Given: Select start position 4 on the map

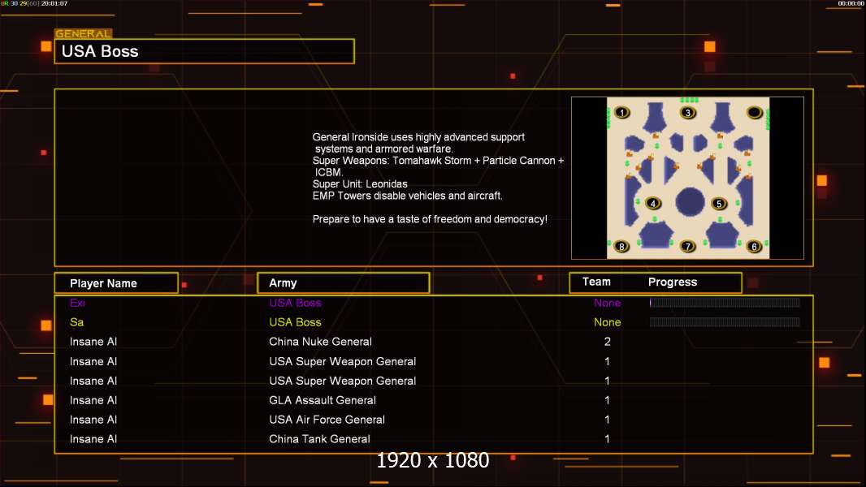Looking at the screenshot, I should 653,203.
